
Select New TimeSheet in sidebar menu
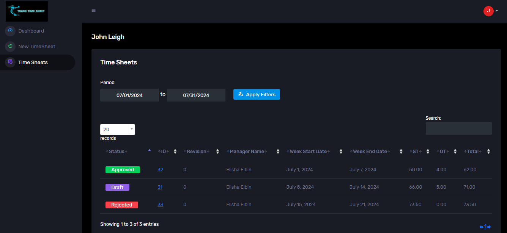[37, 46]
